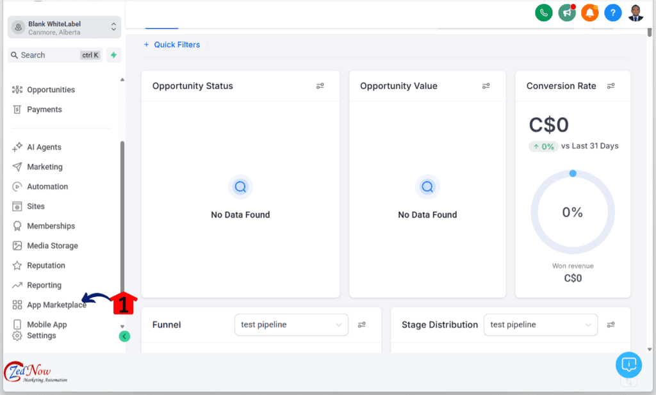Image resolution: width=656 pixels, height=395 pixels.
Task: Open the chat support widget icon
Action: pyautogui.click(x=628, y=364)
